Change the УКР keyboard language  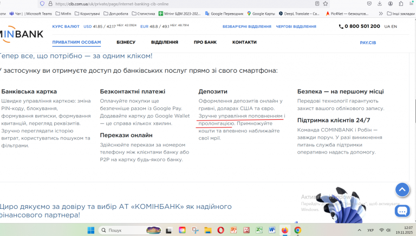click(x=370, y=230)
